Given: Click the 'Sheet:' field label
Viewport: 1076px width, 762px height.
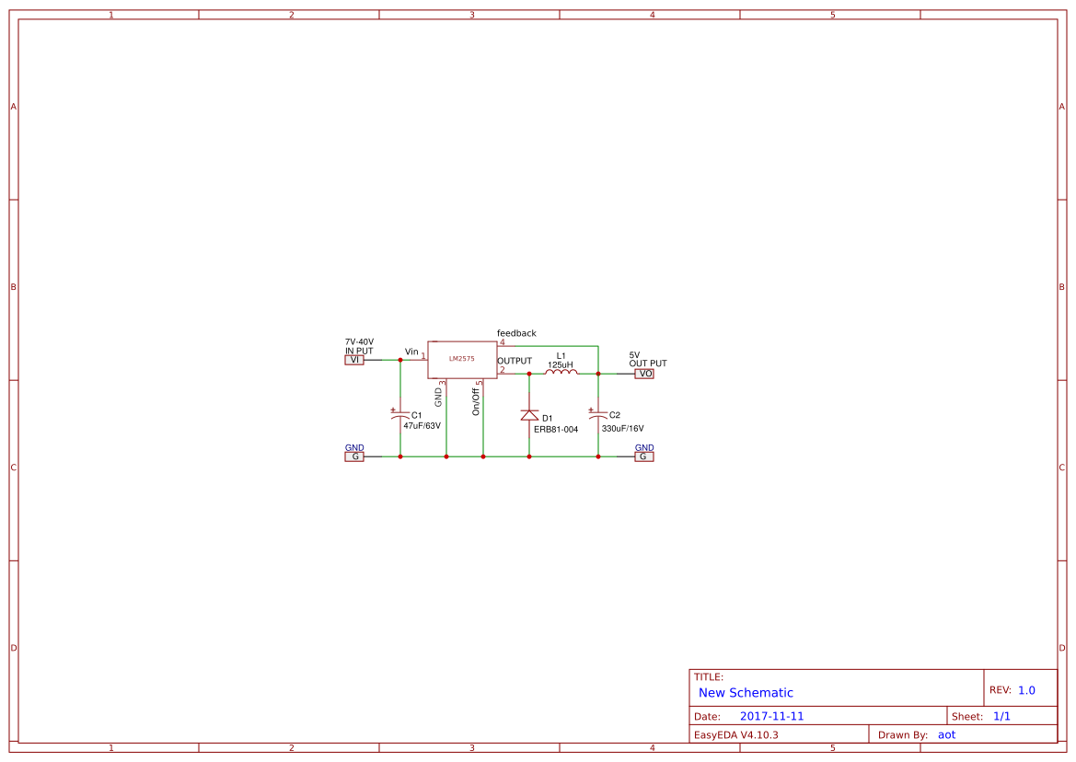Looking at the screenshot, I should pyautogui.click(x=967, y=717).
